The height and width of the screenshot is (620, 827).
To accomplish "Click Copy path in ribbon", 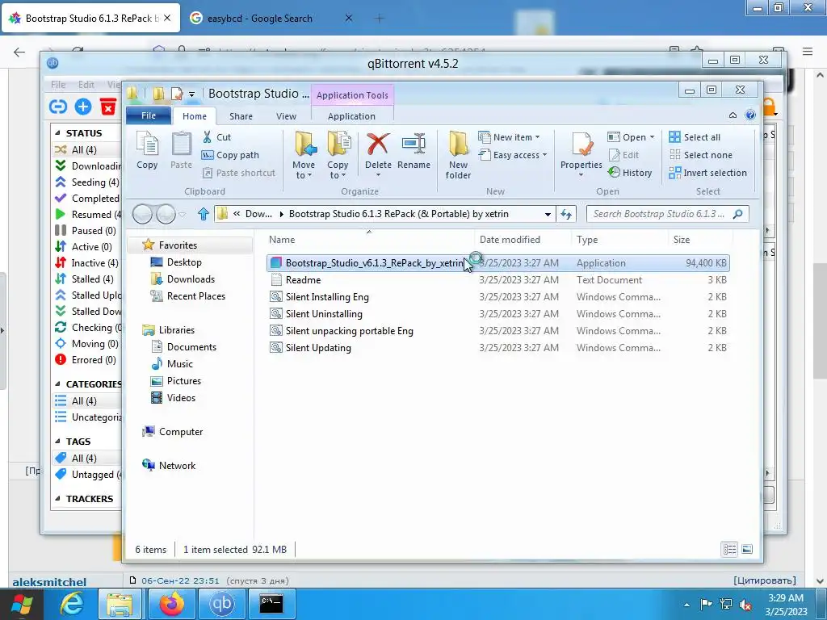I will [230, 155].
